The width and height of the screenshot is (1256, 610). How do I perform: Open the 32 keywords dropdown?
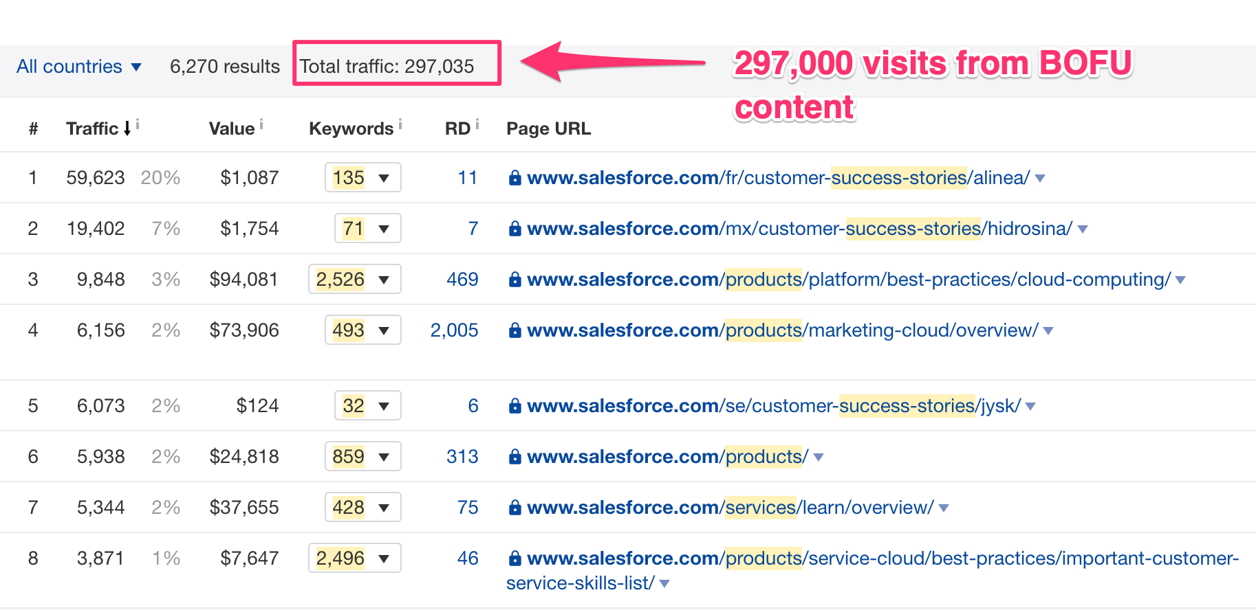(367, 406)
